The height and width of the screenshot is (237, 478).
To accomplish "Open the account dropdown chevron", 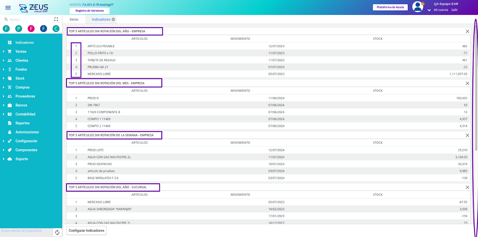I will point(429,10).
